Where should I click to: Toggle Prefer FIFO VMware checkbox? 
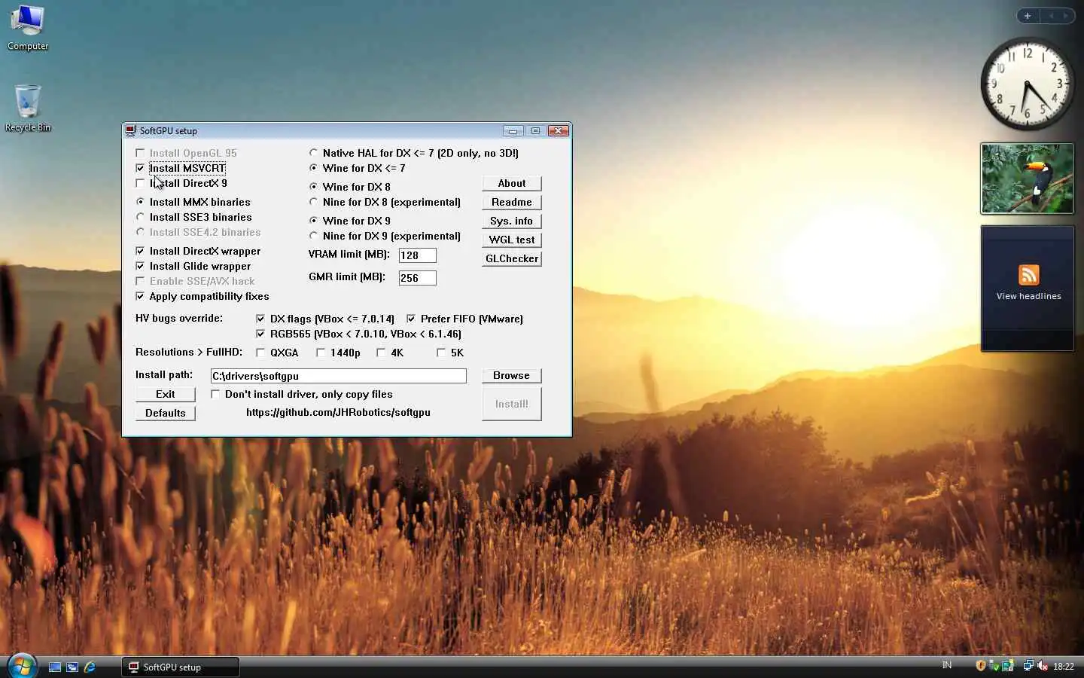point(411,319)
